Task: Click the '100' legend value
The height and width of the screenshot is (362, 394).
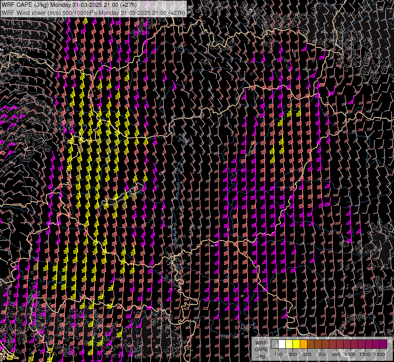Action: coord(278,354)
